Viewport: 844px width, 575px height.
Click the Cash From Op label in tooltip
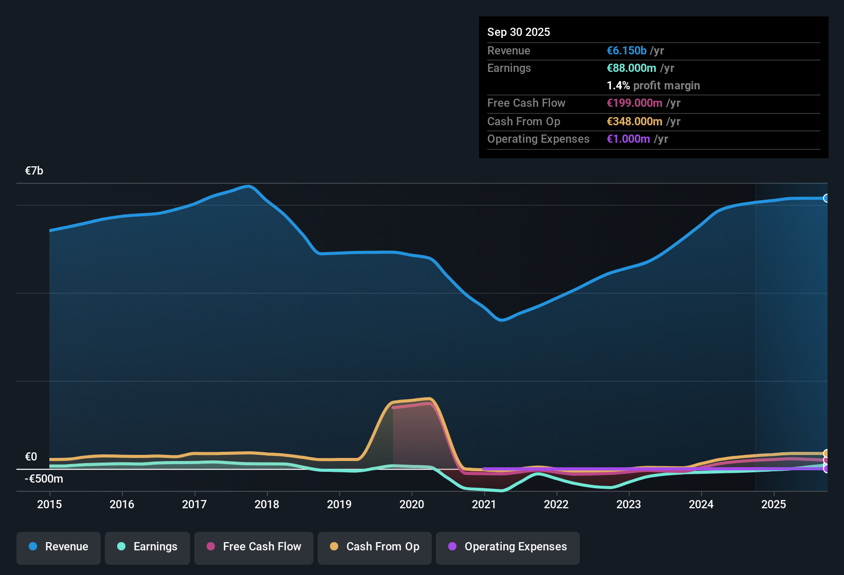[524, 122]
